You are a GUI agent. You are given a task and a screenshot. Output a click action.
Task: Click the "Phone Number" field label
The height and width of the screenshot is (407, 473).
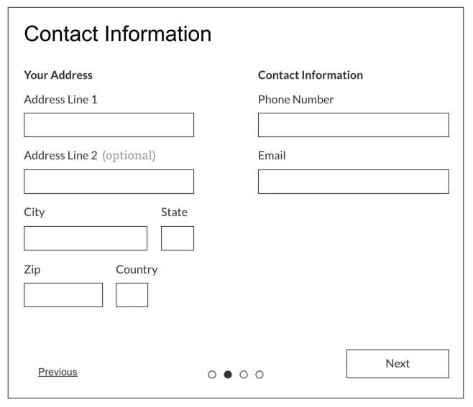(295, 100)
